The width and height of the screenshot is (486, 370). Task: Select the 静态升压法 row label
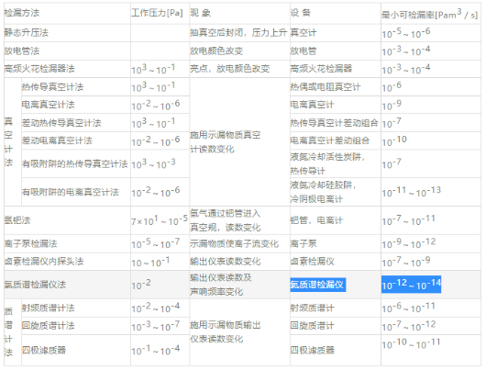coord(26,32)
